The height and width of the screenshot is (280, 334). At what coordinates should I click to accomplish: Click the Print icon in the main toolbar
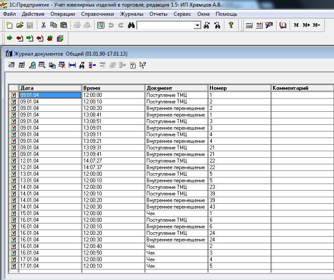click(x=77, y=25)
